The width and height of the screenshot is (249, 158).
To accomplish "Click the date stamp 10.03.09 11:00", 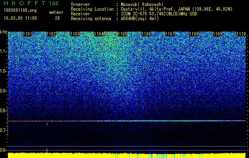I will (20, 18).
